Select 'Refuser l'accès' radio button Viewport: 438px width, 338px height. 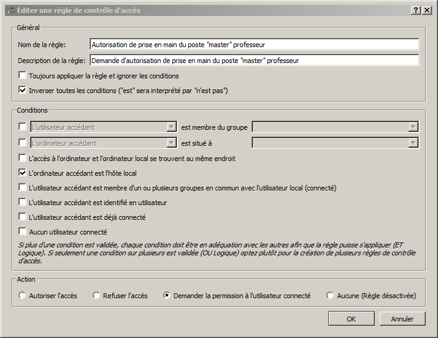[x=96, y=295]
